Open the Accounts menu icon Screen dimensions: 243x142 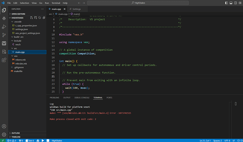(4, 126)
